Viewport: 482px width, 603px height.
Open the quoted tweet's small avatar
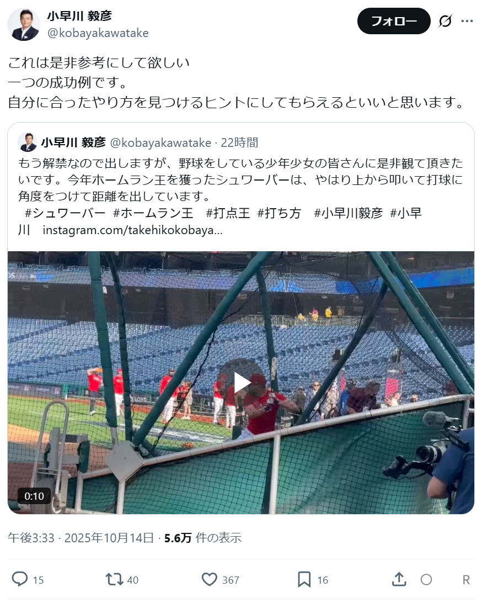coord(27,142)
